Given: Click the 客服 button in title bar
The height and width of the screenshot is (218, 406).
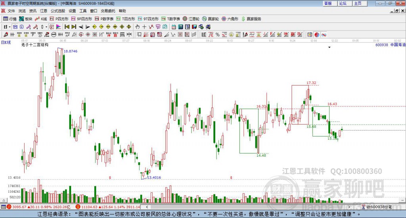Looking at the screenshot, I should coord(329,3).
